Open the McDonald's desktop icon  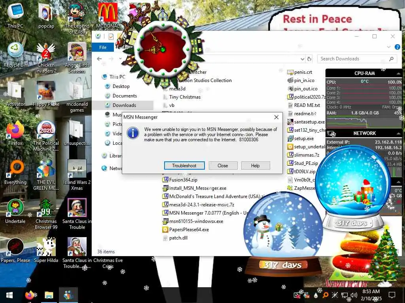[108, 15]
